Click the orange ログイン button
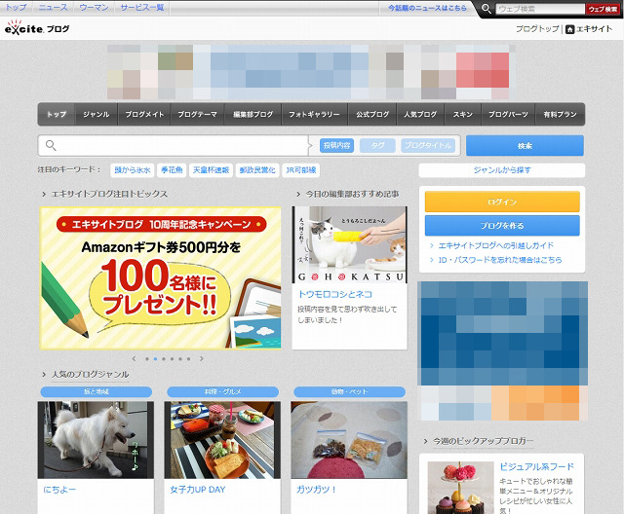 [x=502, y=202]
